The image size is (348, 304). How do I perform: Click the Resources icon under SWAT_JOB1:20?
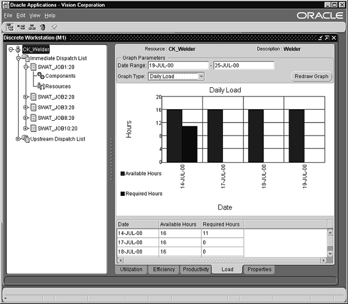tap(41, 86)
